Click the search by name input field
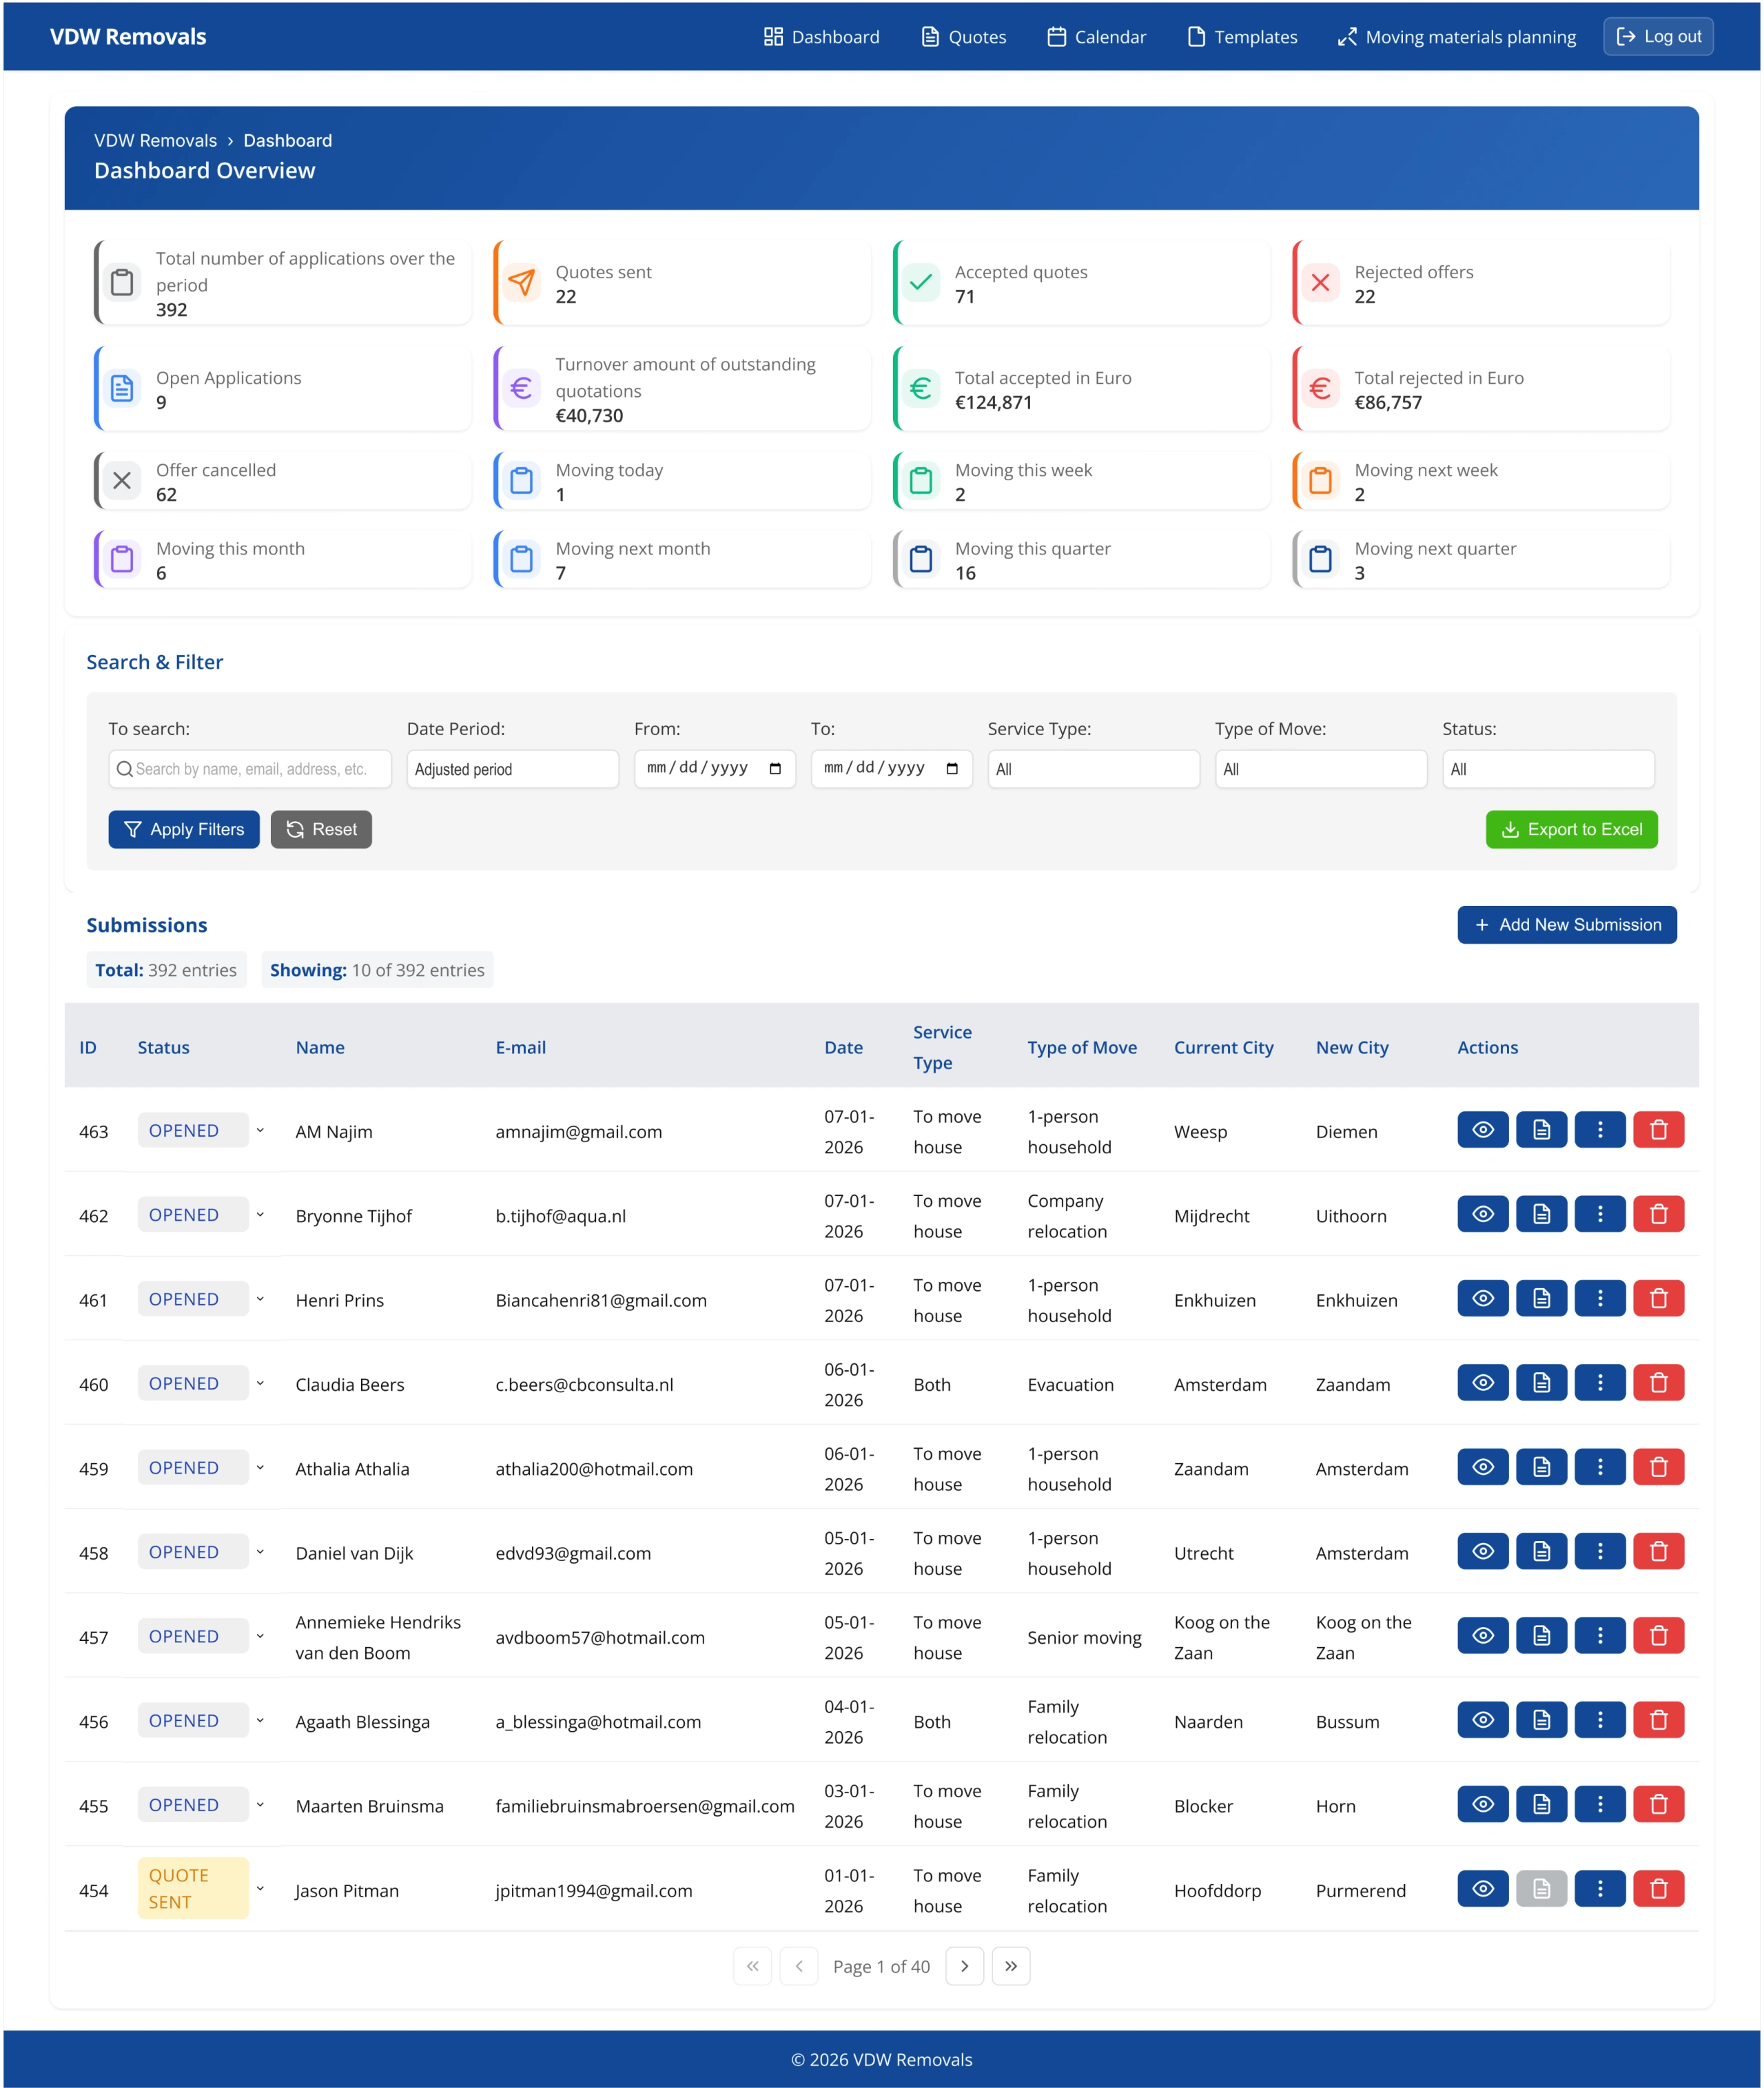Screen dimensions: 1764x2088 (250, 769)
